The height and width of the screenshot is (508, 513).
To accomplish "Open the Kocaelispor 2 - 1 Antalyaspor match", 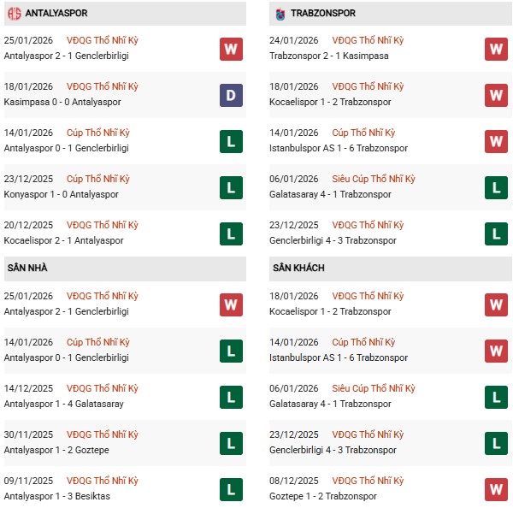I will pos(64,240).
